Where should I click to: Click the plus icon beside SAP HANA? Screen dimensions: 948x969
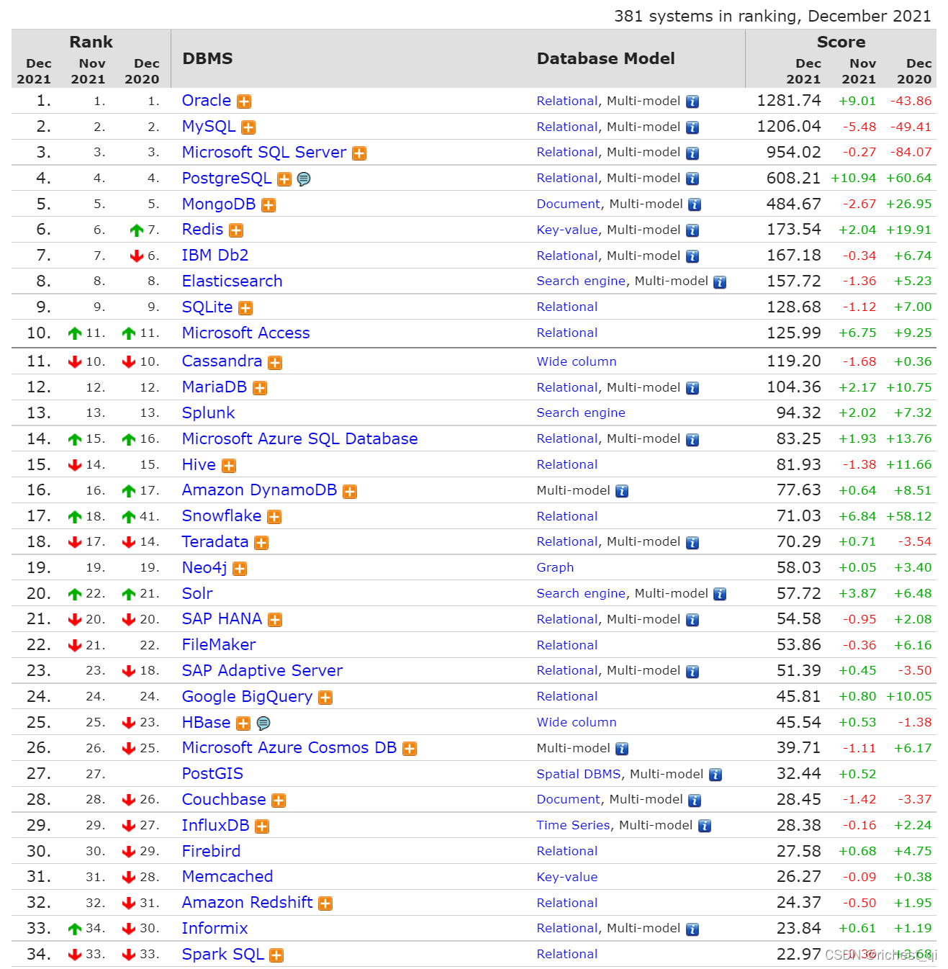(x=275, y=620)
